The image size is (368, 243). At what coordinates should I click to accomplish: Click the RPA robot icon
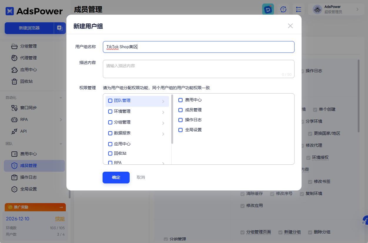point(14,119)
